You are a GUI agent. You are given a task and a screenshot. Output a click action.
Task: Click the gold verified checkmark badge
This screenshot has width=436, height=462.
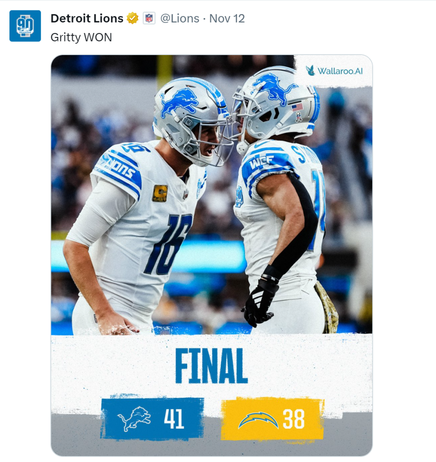(133, 18)
